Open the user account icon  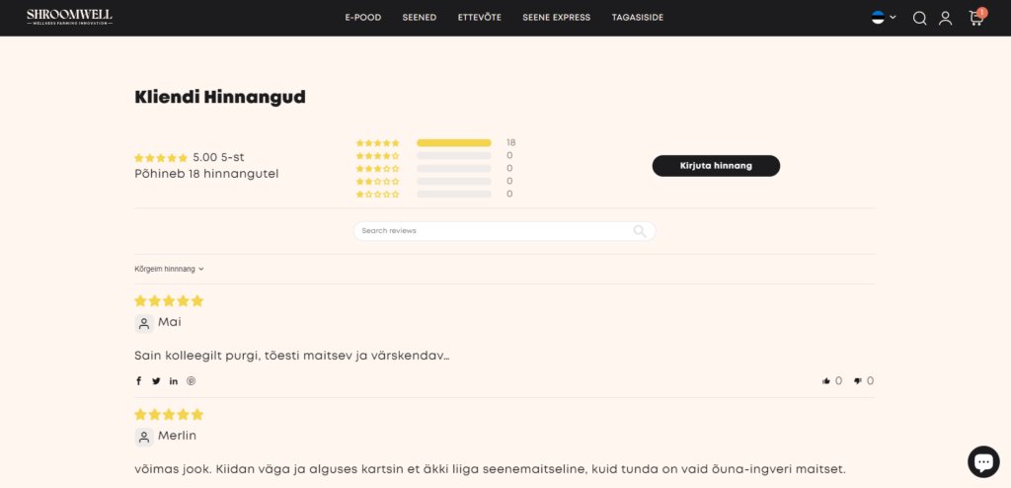[945, 18]
